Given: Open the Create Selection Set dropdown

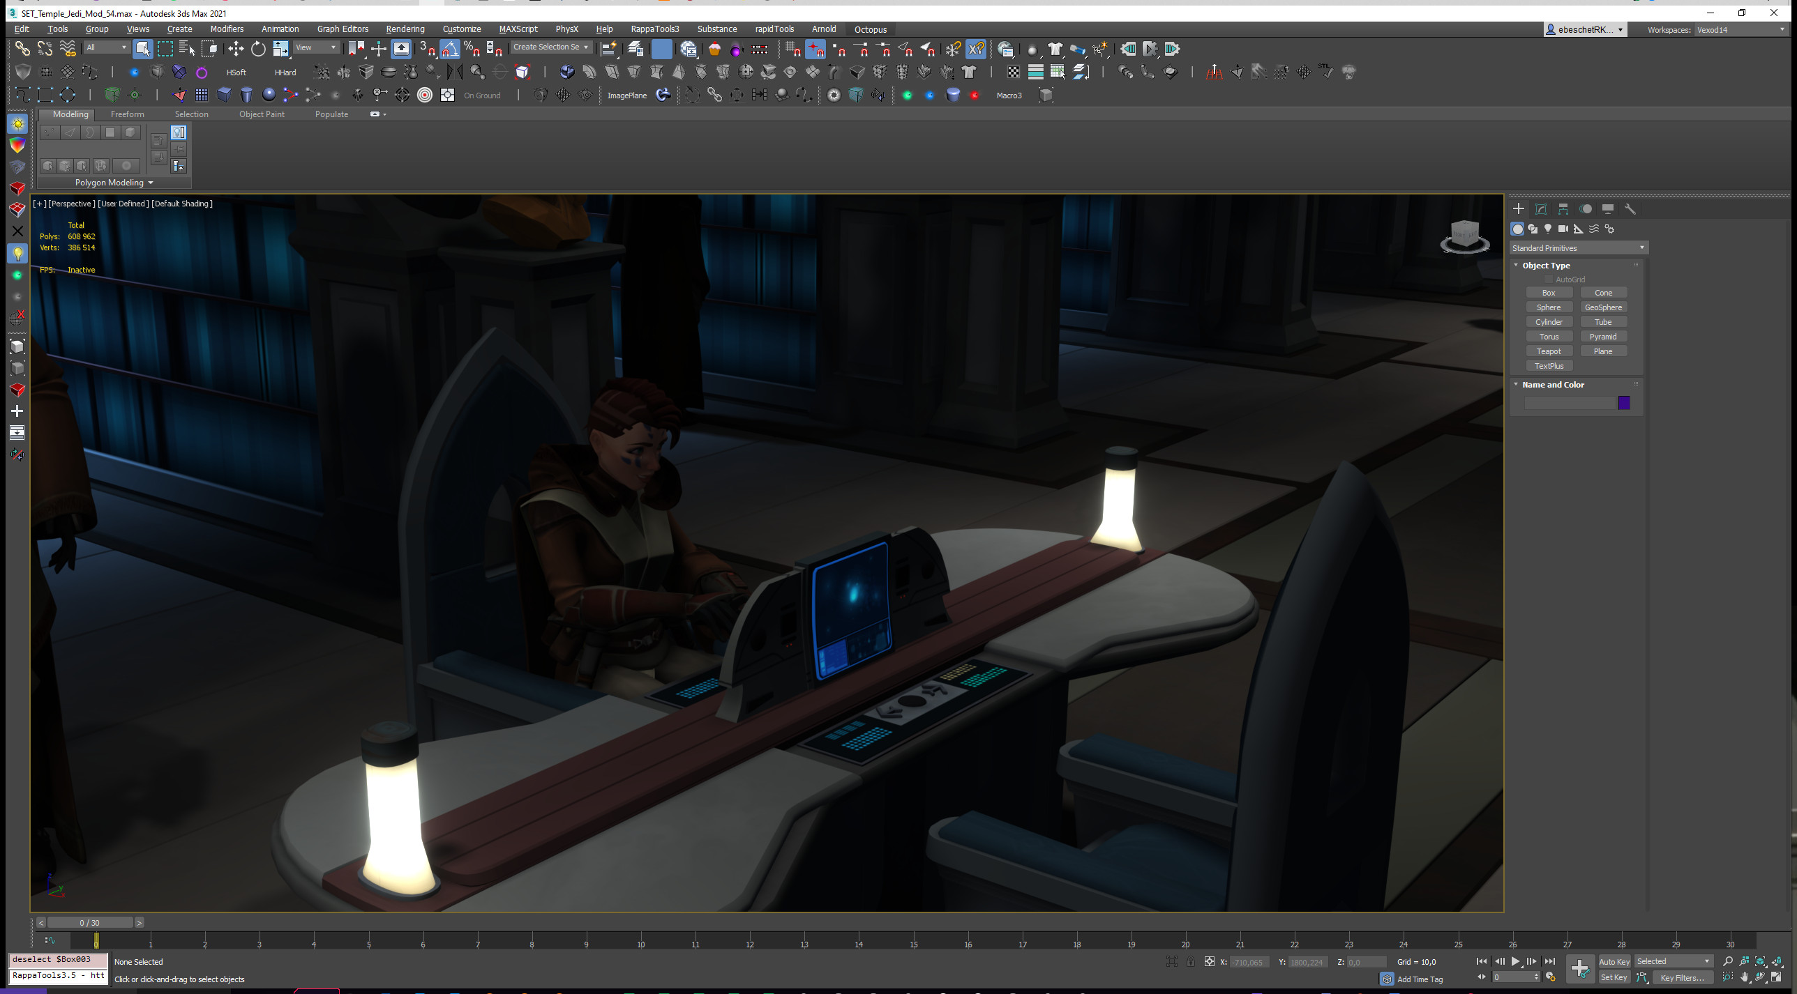Looking at the screenshot, I should tap(550, 47).
